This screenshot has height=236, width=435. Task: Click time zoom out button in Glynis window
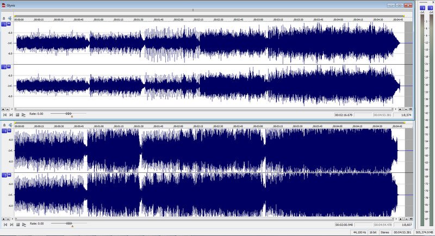pyautogui.click(x=406, y=109)
